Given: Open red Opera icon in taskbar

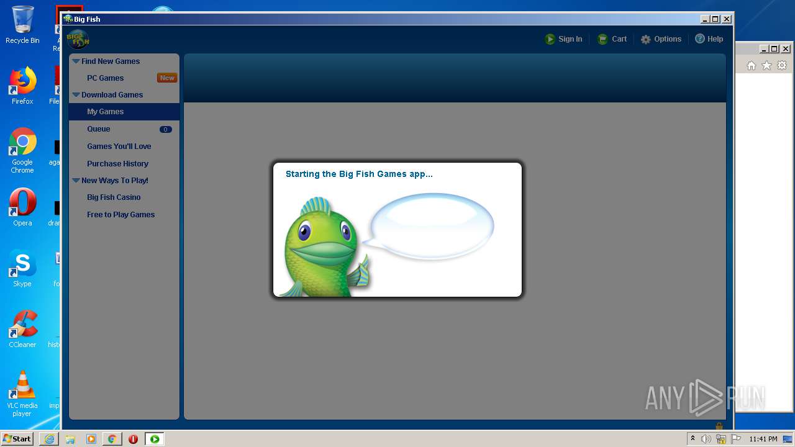Looking at the screenshot, I should point(133,439).
